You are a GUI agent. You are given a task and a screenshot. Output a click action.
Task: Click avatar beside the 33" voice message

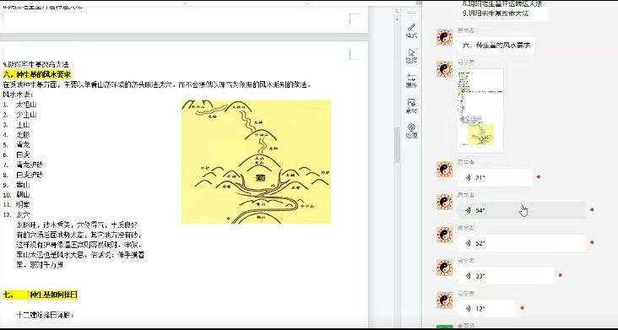click(445, 268)
